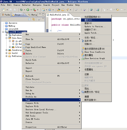Screen dimensions: 127x130
Task: Open the Project menu
Action: [x=56, y=5]
